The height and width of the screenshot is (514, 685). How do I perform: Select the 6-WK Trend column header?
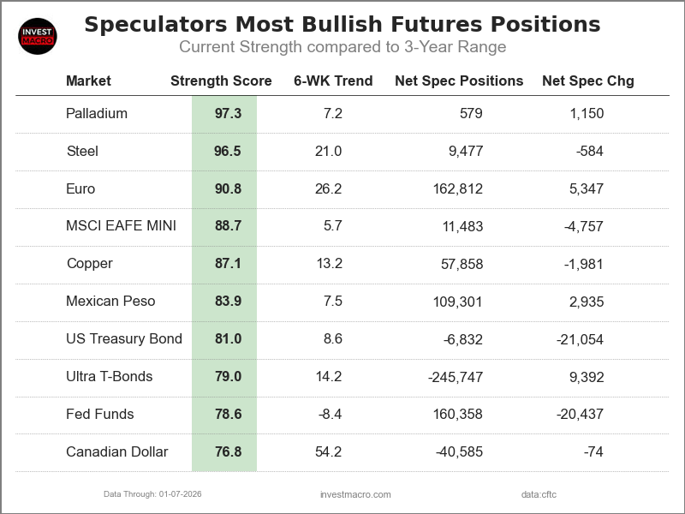pos(333,81)
